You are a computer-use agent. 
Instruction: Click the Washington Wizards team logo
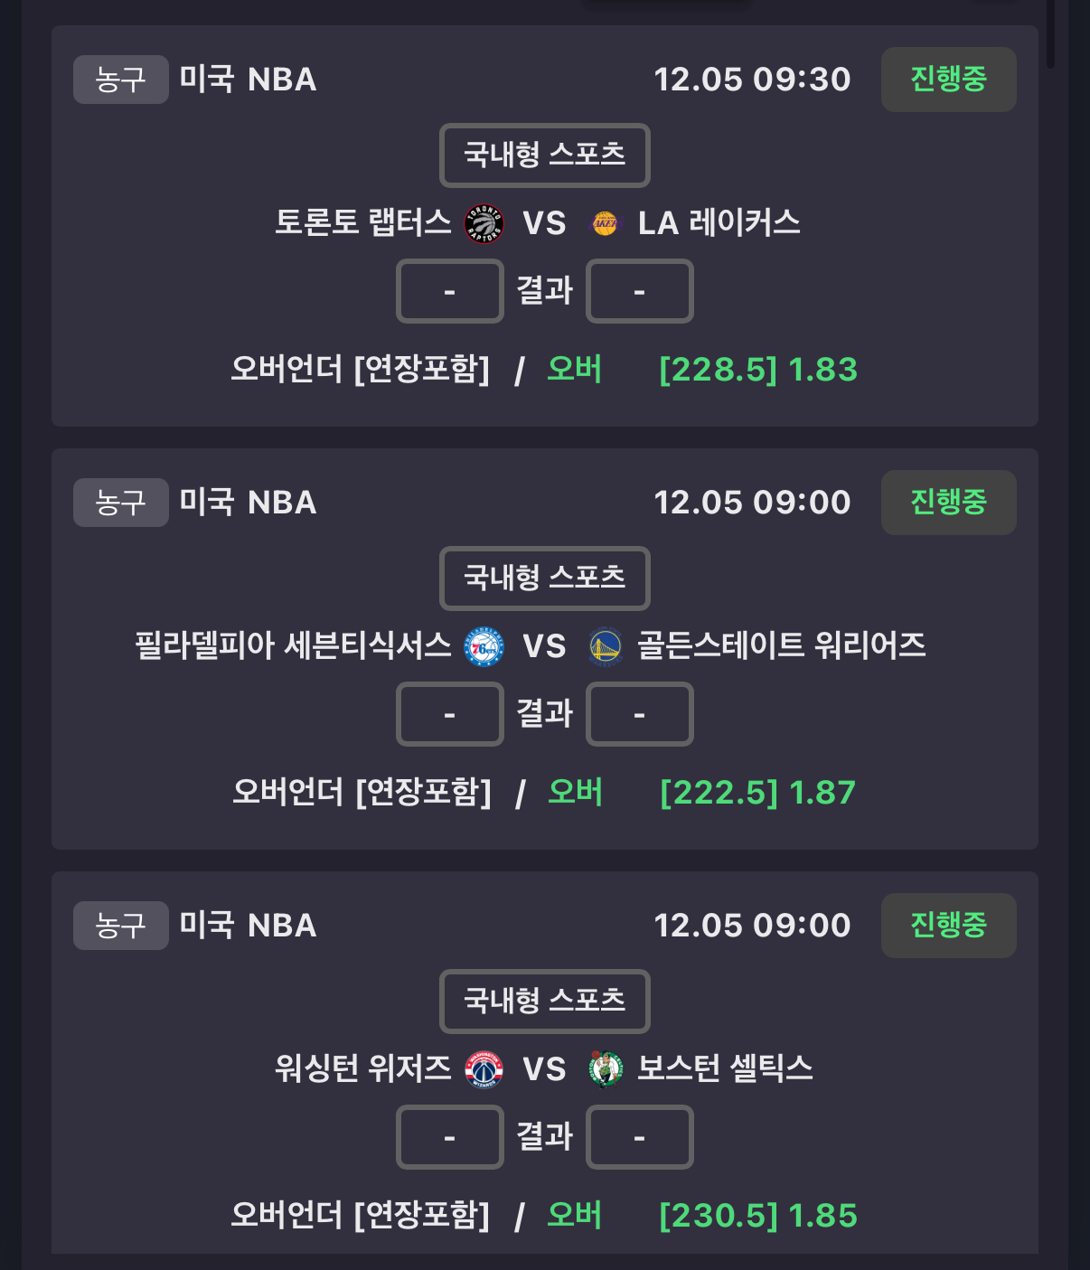click(484, 1069)
